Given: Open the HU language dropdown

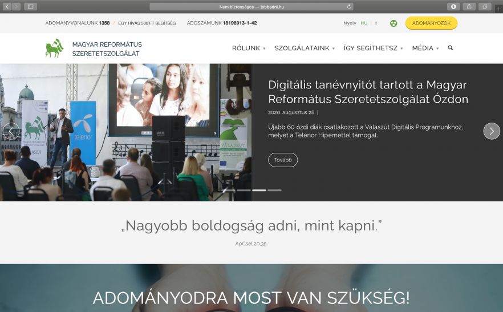Looking at the screenshot, I should 368,23.
